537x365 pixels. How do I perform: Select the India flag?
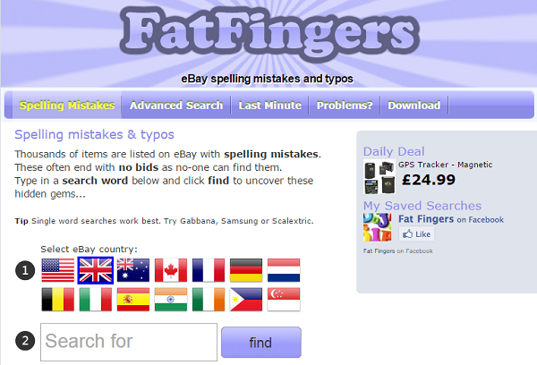(171, 300)
